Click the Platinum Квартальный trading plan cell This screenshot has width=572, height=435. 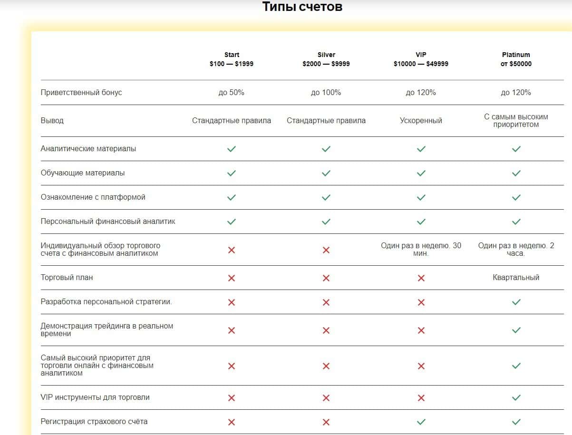pyautogui.click(x=516, y=278)
